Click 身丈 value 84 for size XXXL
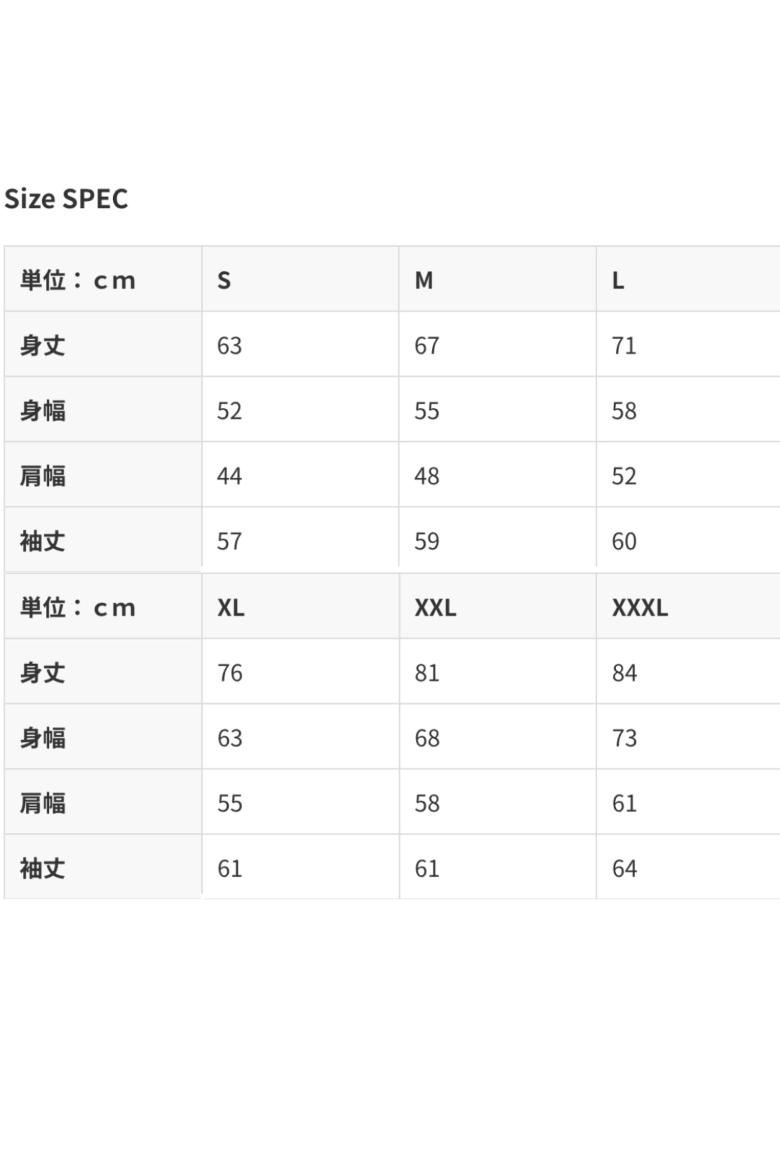This screenshot has height=1156, width=780. [x=624, y=672]
